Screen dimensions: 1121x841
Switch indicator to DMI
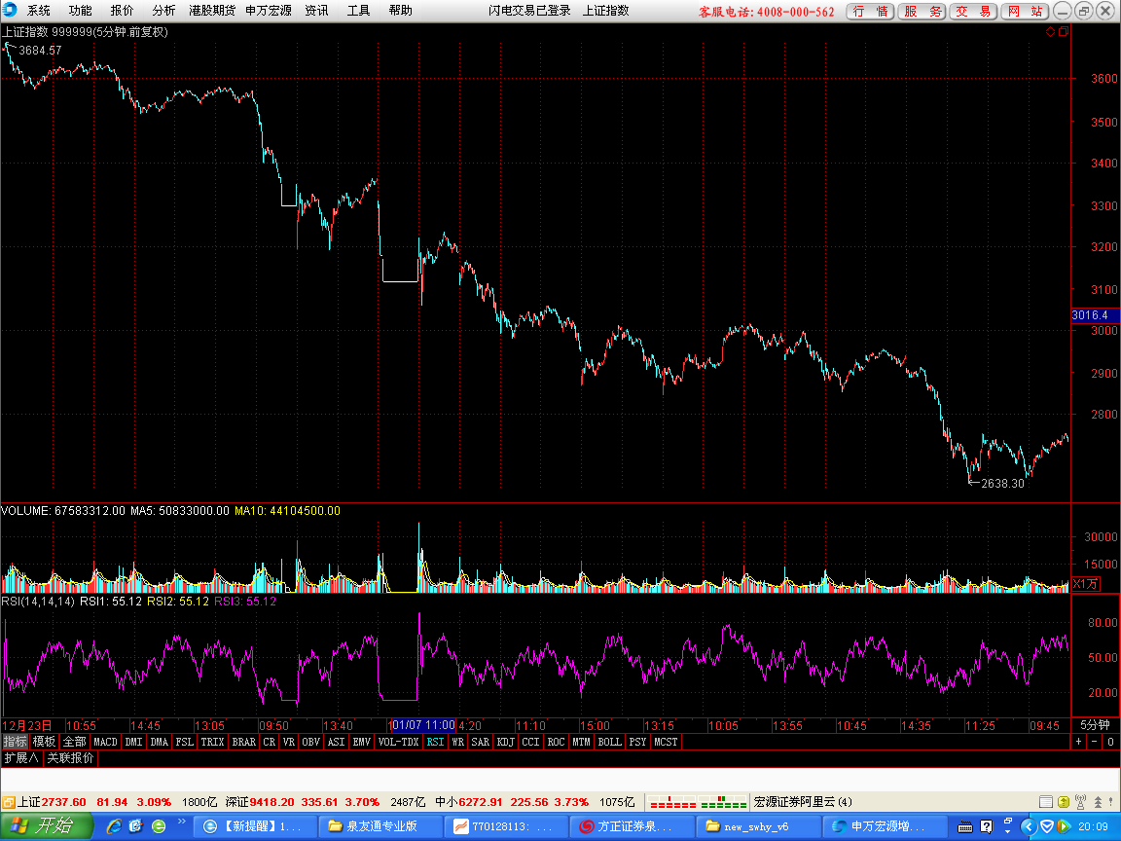tap(133, 742)
